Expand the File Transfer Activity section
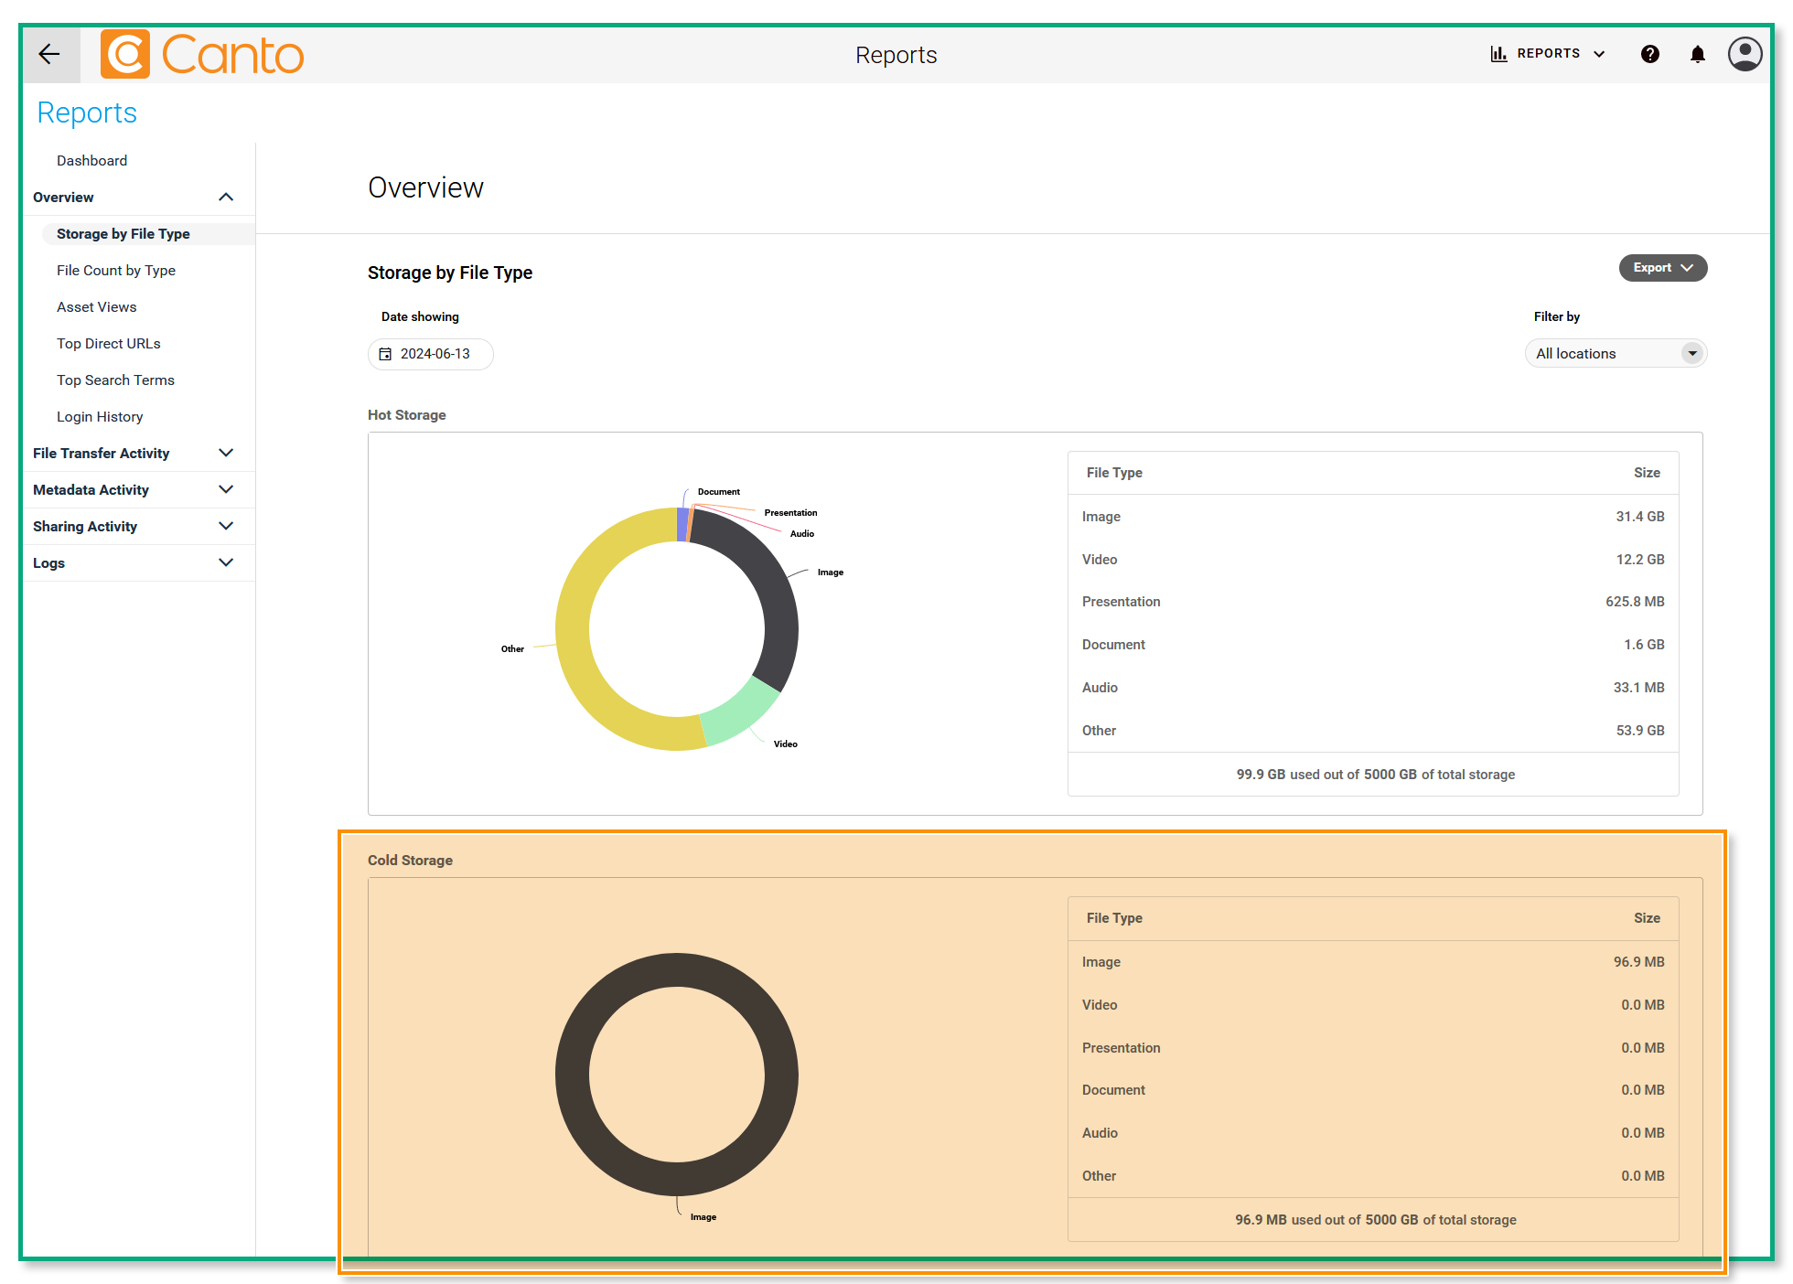 click(226, 454)
